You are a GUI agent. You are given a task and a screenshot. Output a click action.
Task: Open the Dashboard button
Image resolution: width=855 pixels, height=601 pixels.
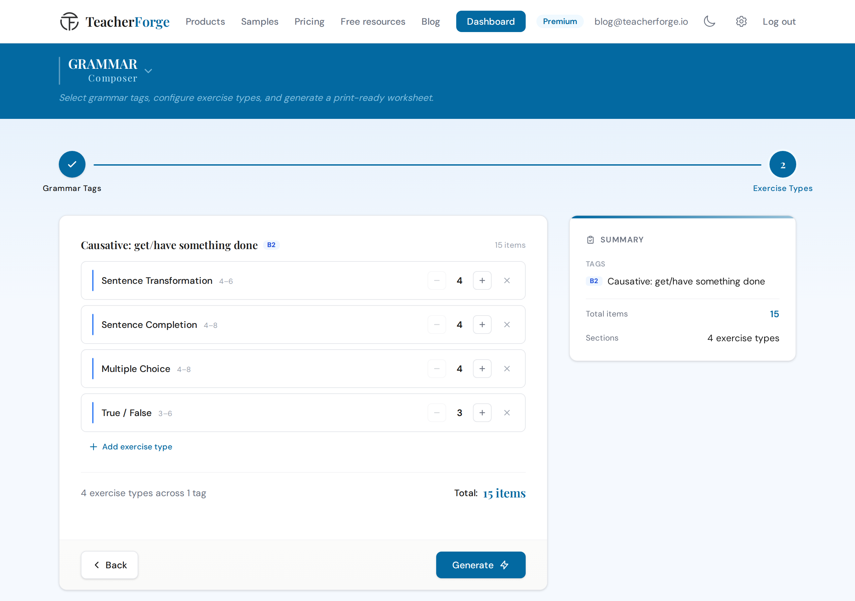coord(490,22)
